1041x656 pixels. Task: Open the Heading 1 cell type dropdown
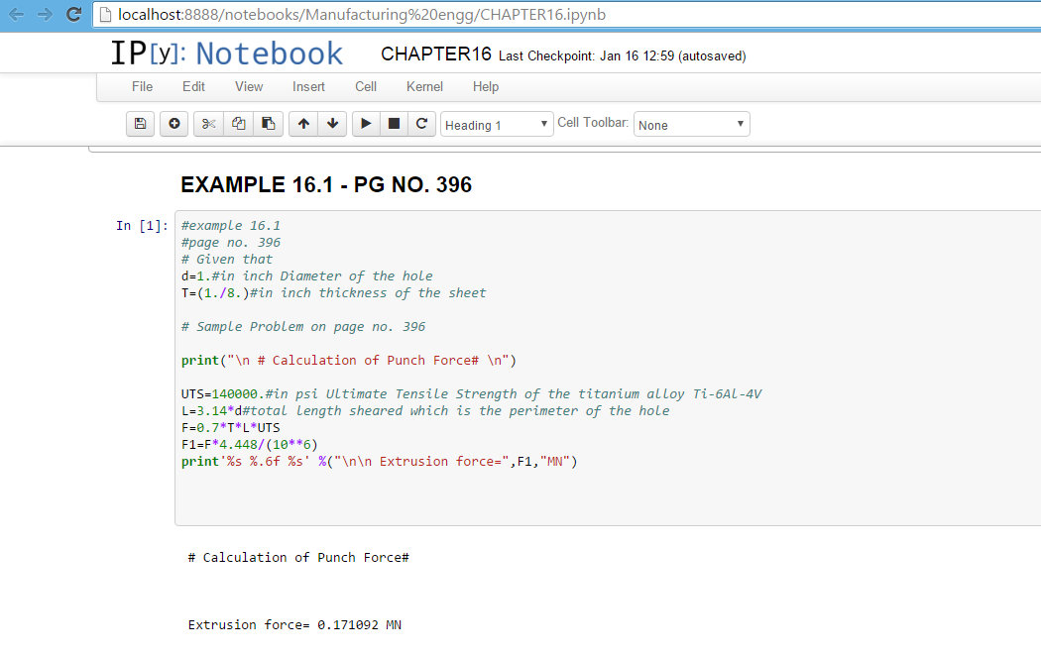(497, 125)
